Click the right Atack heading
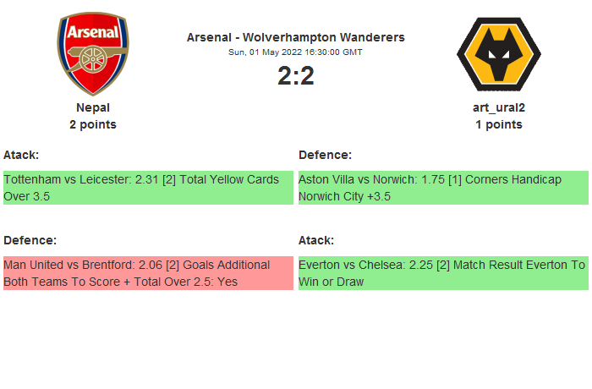592x389 pixels. click(x=316, y=240)
